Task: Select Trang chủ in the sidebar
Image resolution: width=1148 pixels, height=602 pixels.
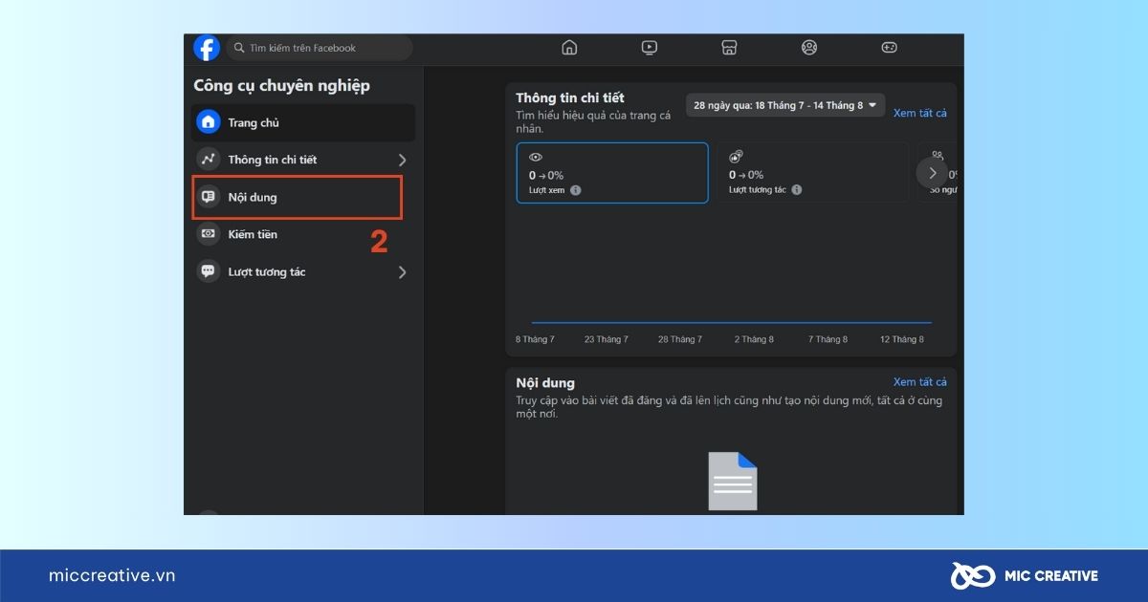Action: pyautogui.click(x=304, y=122)
